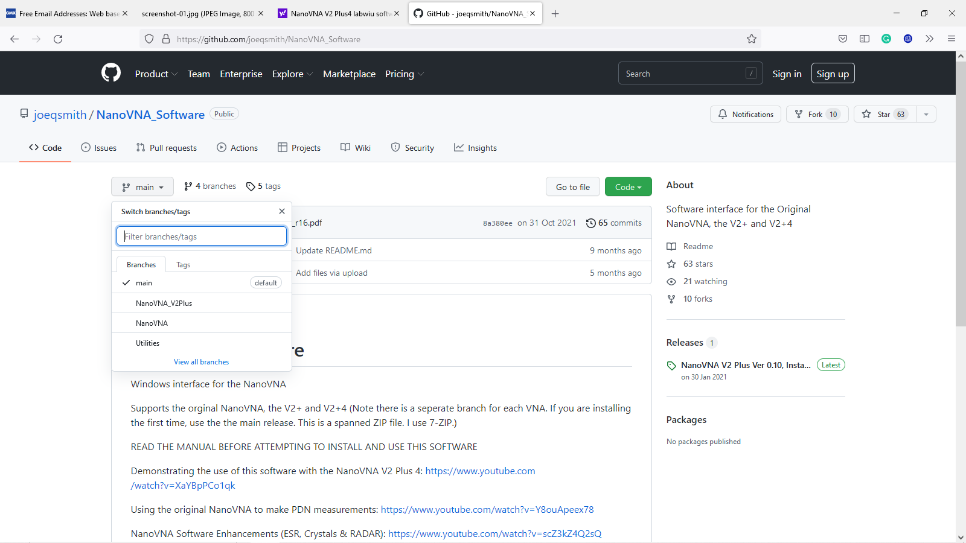Screen dimensions: 966x543
Task: Click the site security lock icon
Action: (x=166, y=39)
